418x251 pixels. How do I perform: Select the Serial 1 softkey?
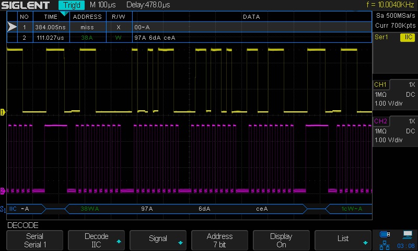tap(34, 241)
